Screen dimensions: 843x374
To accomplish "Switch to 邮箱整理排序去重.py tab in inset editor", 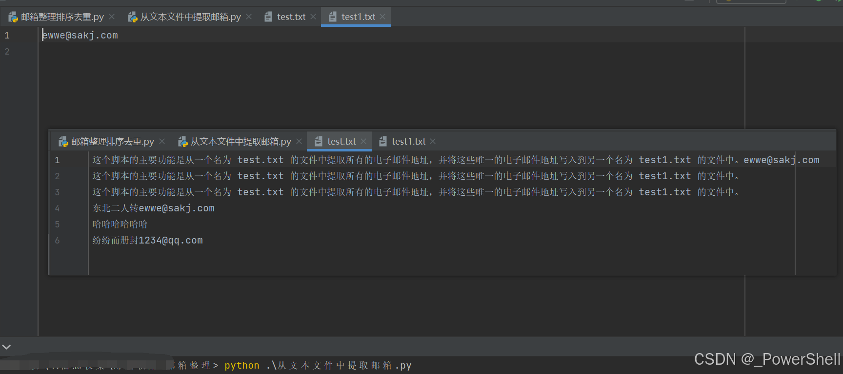I will tap(113, 142).
